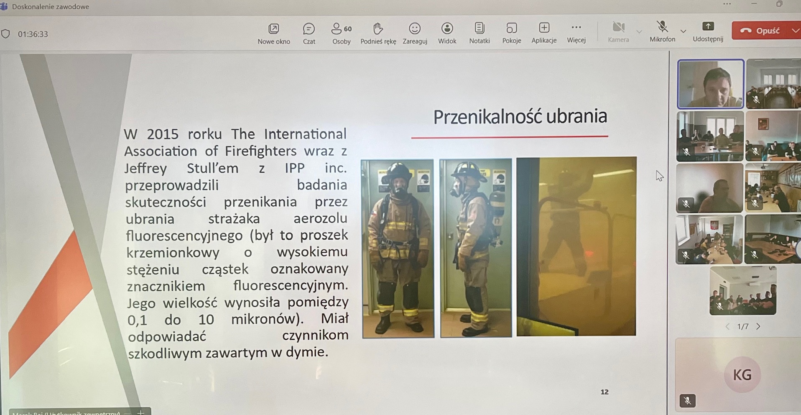801x415 pixels.
Task: Raise hand with Podnieś rękę
Action: (378, 33)
